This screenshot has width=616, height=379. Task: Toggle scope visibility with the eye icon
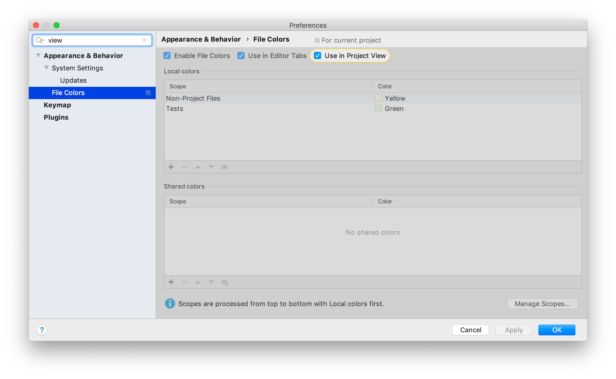(224, 167)
